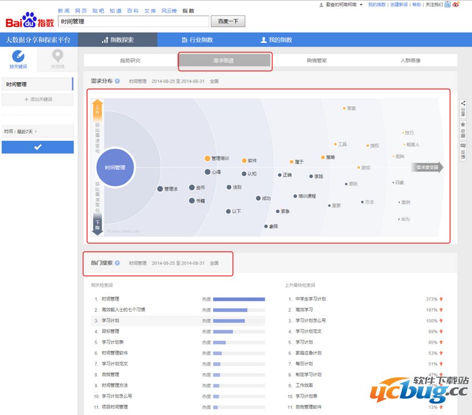The width and height of the screenshot is (472, 415).
Task: Switch to the 人群画像 tab
Action: click(x=410, y=60)
